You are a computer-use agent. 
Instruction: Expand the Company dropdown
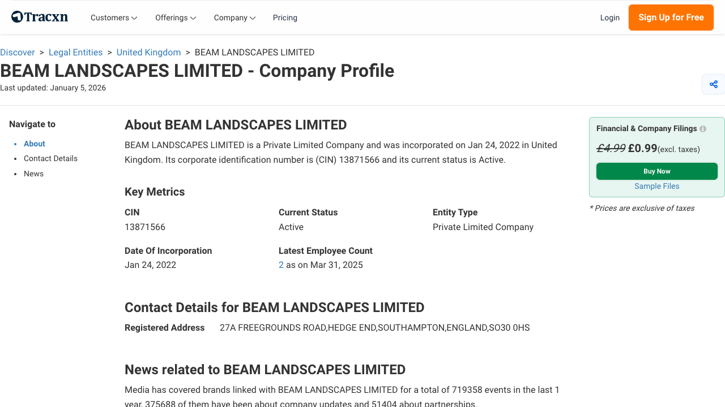point(234,18)
